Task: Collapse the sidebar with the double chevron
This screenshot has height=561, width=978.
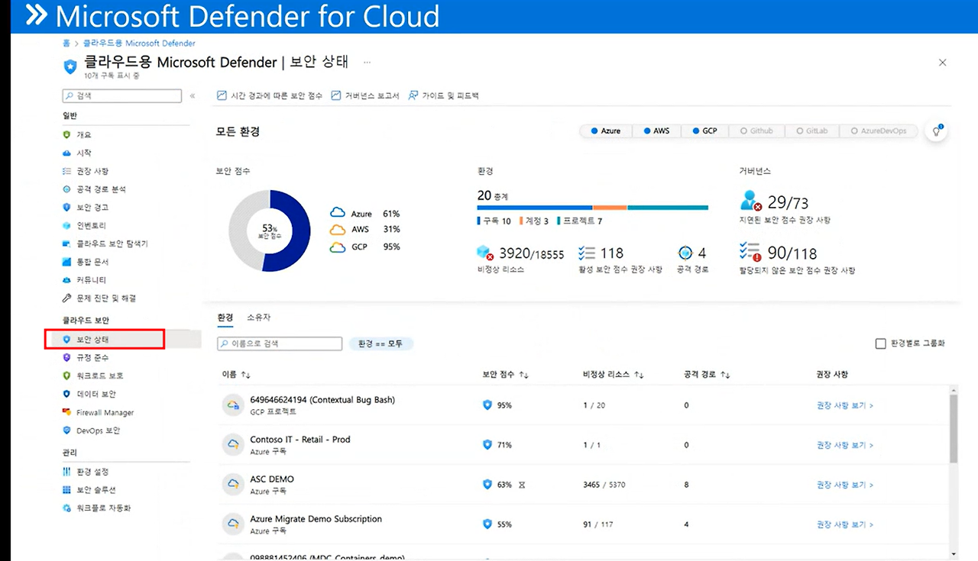Action: coord(193,96)
